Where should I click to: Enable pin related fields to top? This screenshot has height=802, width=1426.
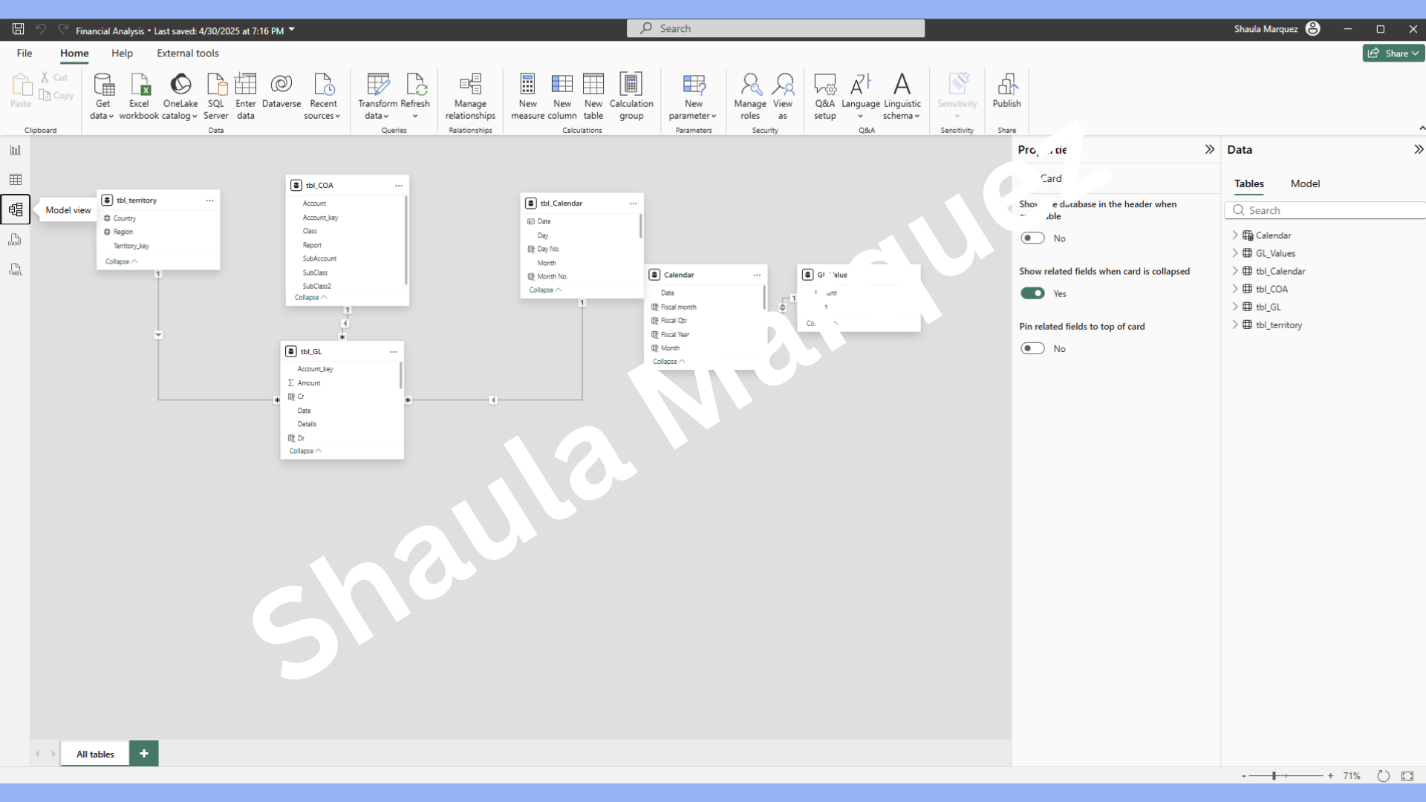(x=1032, y=348)
